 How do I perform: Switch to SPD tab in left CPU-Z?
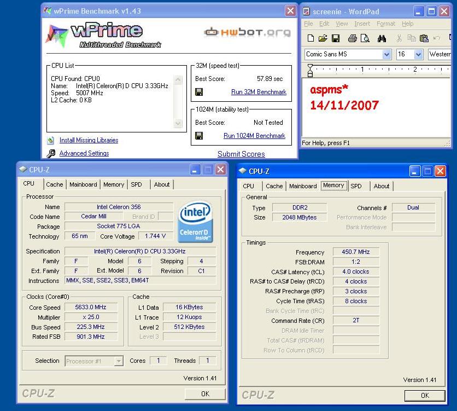click(x=136, y=184)
